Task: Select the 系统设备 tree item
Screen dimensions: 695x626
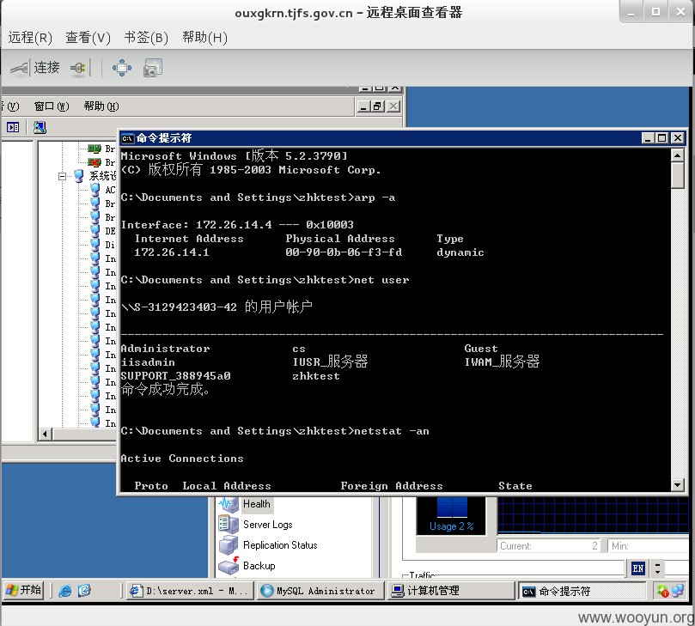Action: (x=102, y=176)
